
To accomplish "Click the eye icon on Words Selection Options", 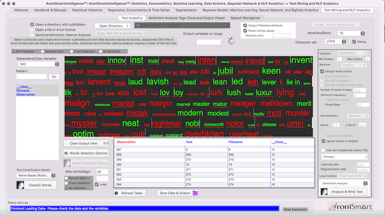I will (x=66, y=153).
